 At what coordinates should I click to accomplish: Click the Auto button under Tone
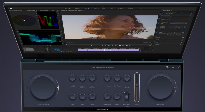coord(180,35)
